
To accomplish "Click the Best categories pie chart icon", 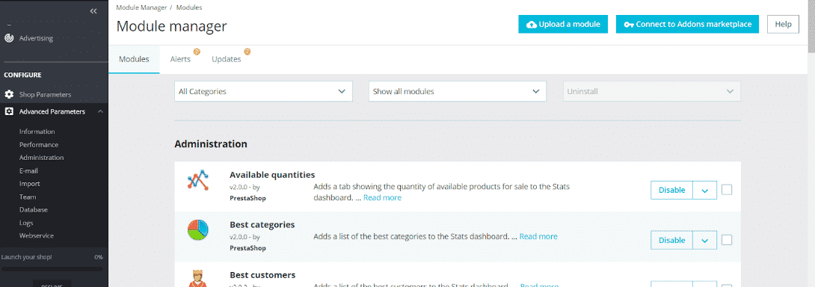I will (x=197, y=229).
